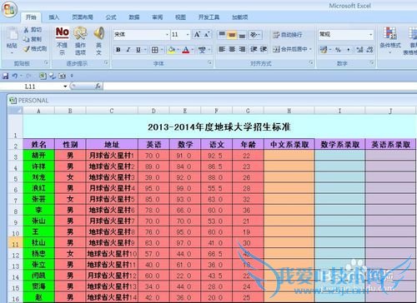
Task: Click title cell 2013-2014年度地球大学招生标准
Action: (219, 127)
